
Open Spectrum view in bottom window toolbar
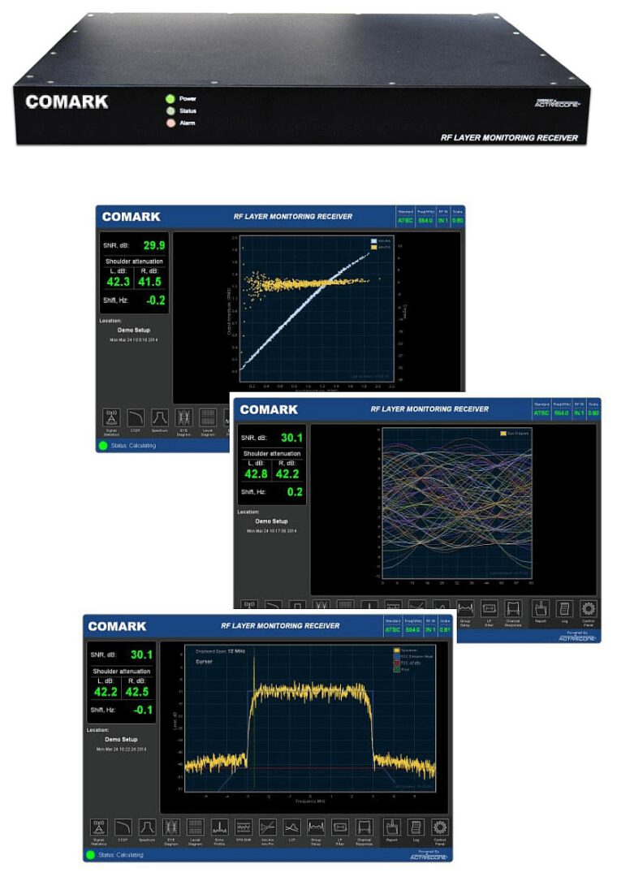(147, 827)
